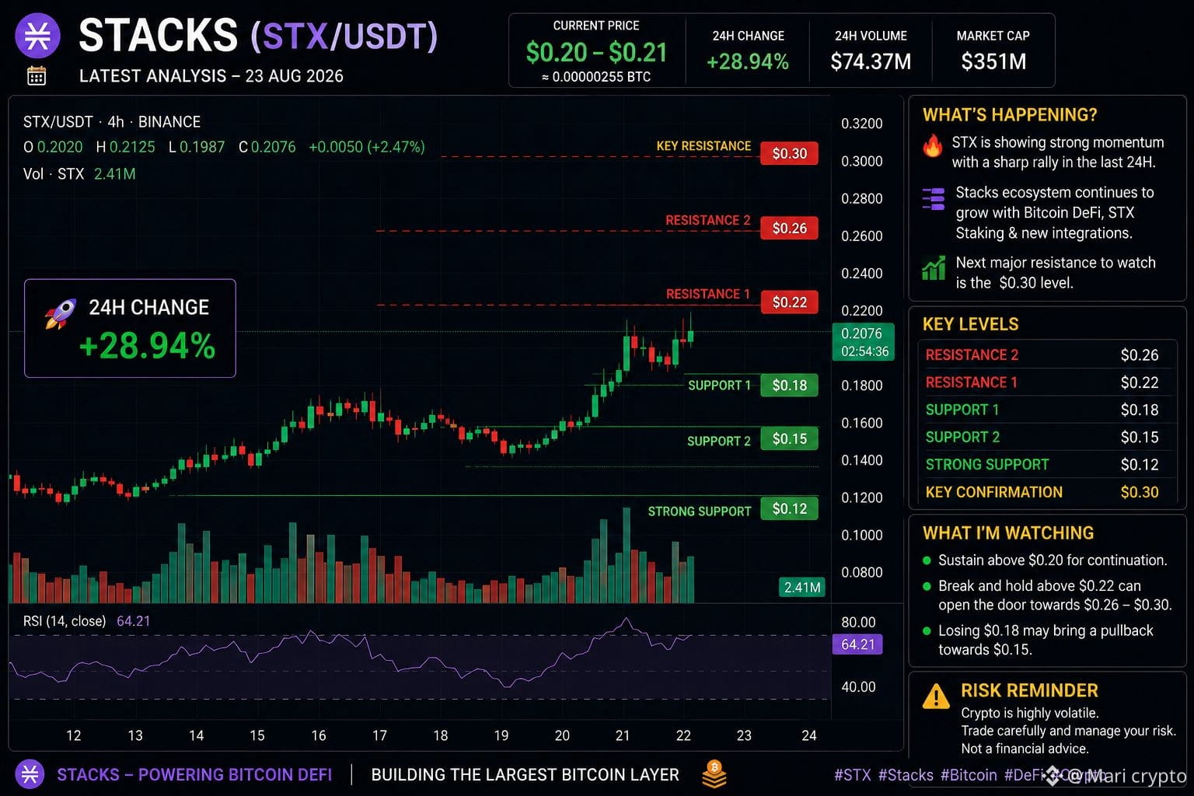Viewport: 1194px width, 796px height.
Task: Click the RESISTANCE 2 row in Key Levels
Action: [x=1046, y=355]
